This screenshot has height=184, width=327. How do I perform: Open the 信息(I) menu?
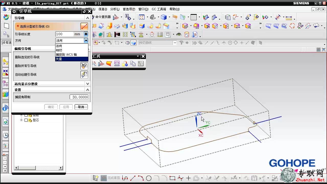(103, 9)
